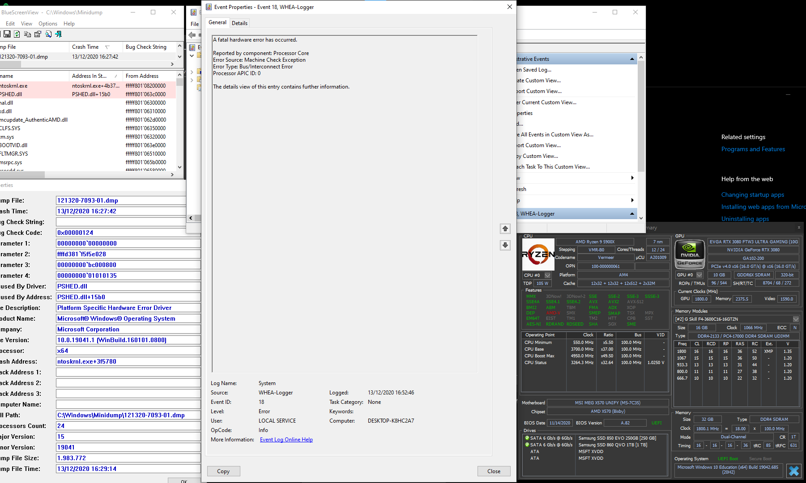This screenshot has height=483, width=806.
Task: Click the blue X close icon in HWiNFO summary
Action: (794, 470)
